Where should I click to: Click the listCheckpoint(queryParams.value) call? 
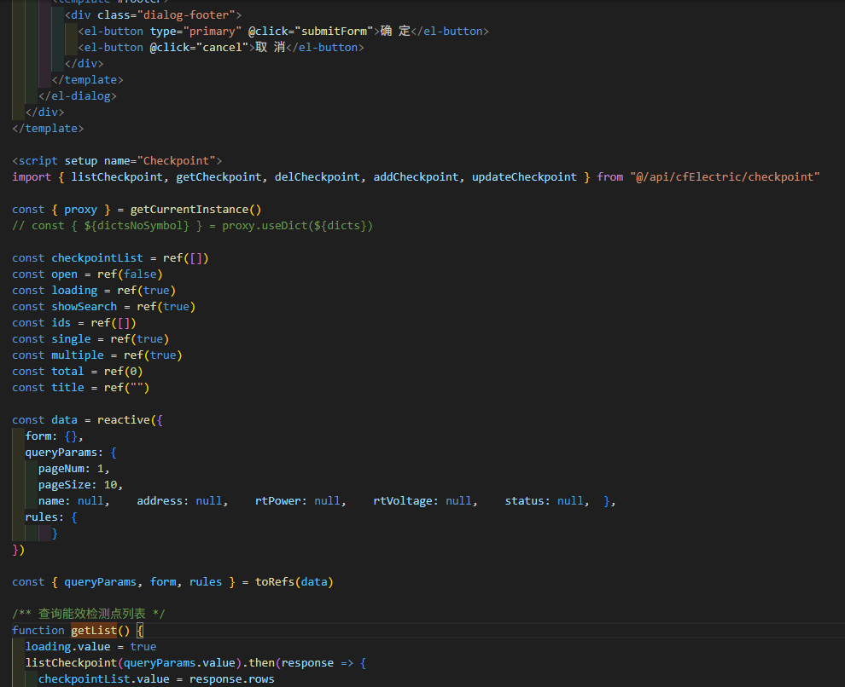pyautogui.click(x=133, y=663)
